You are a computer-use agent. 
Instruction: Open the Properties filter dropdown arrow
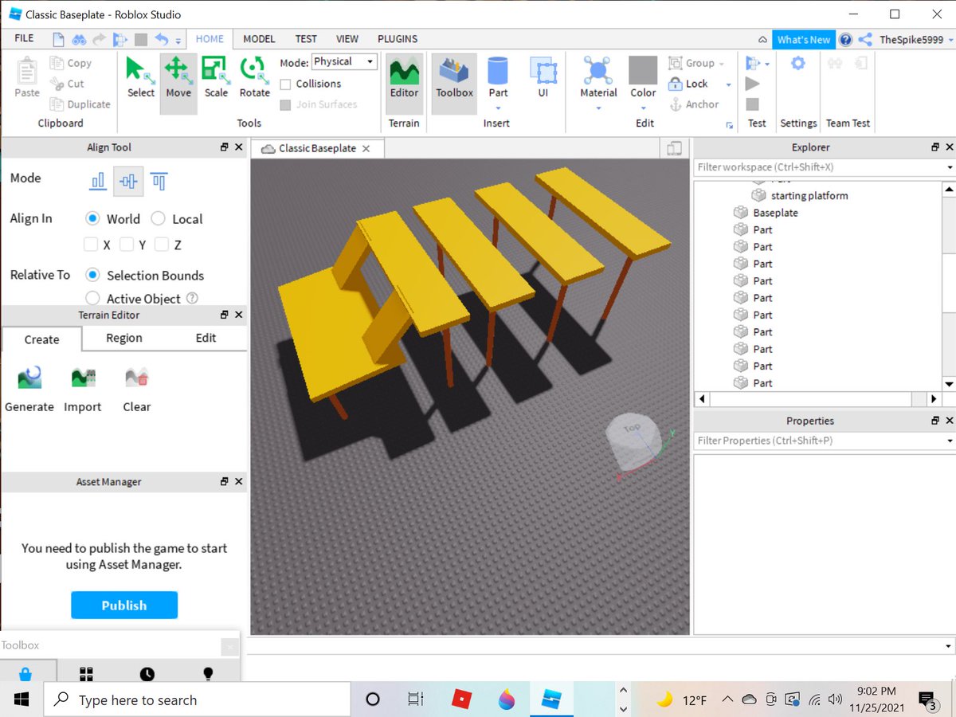click(x=949, y=441)
